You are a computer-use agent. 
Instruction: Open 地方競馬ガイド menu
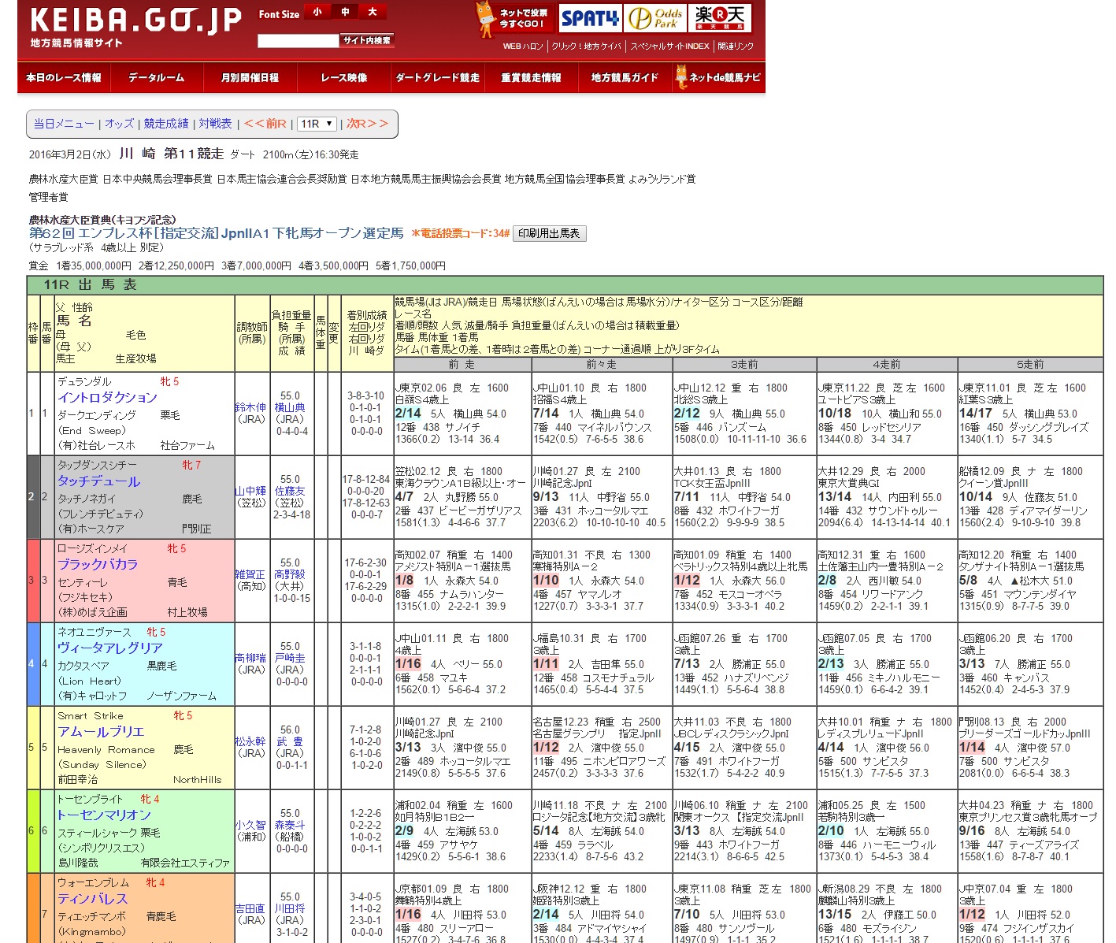[x=625, y=77]
